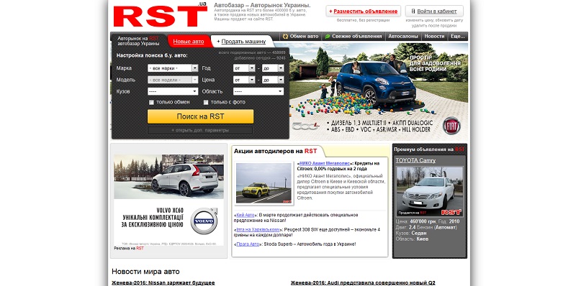
Task: Click the green leaf icon beside Свежие объявления
Action: pos(328,37)
